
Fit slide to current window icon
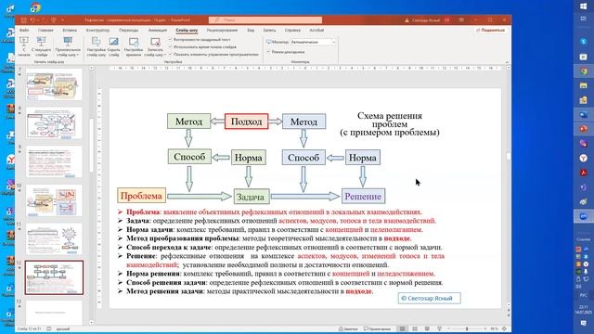[x=504, y=329]
